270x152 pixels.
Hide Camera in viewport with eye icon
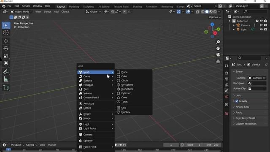(x=261, y=25)
